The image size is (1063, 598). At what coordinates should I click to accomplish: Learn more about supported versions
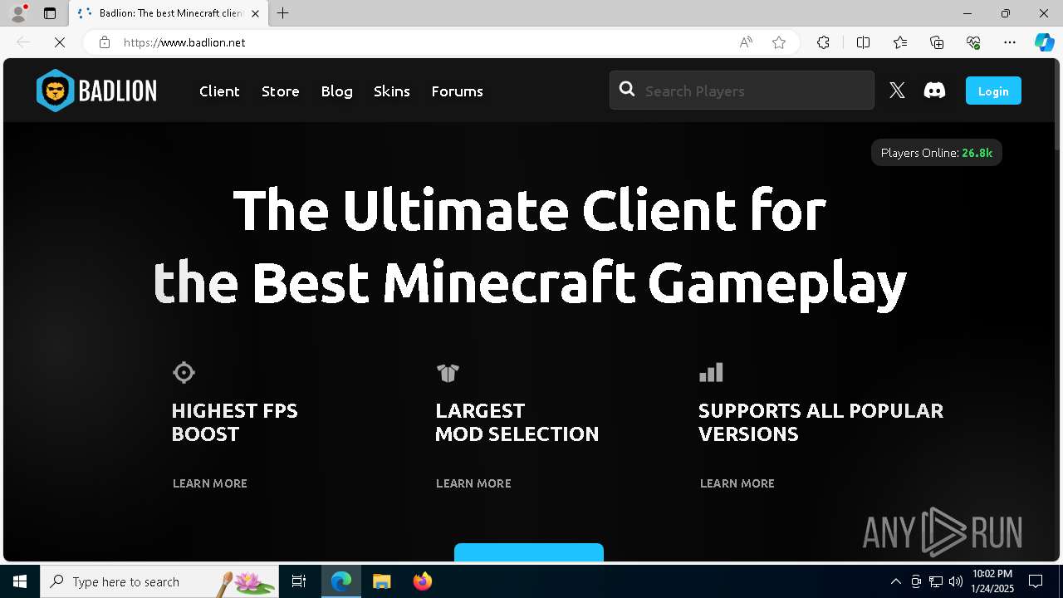[737, 483]
